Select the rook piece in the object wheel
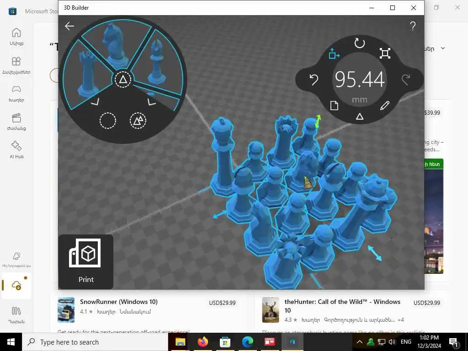The image size is (468, 351). [x=86, y=74]
